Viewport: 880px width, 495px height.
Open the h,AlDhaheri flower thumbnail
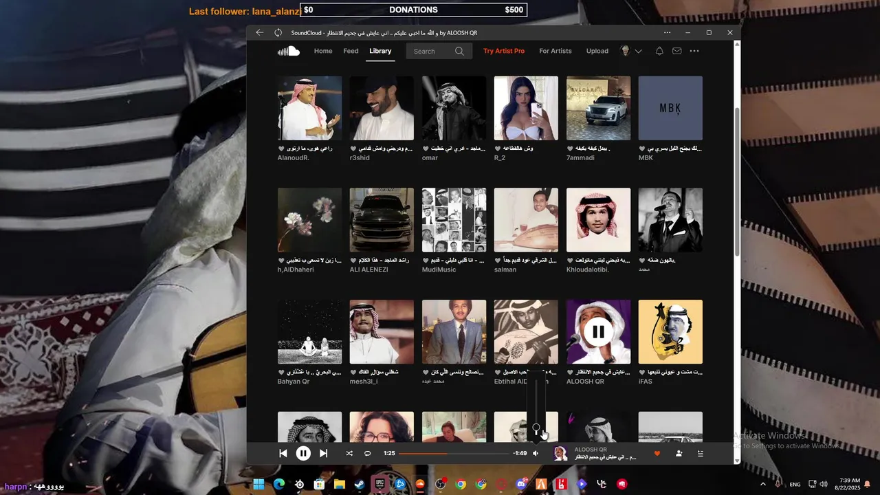click(x=309, y=220)
